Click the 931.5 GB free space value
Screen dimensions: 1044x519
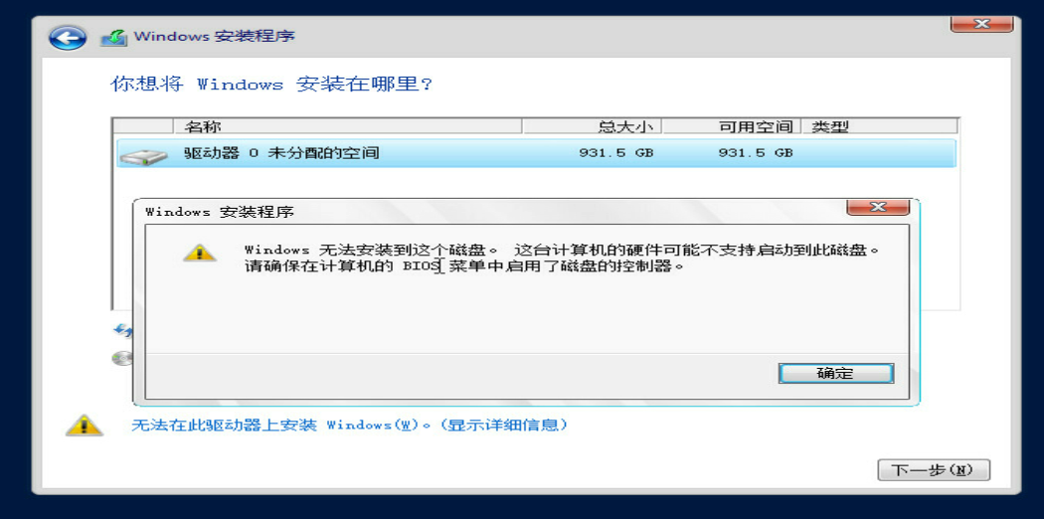click(x=755, y=153)
